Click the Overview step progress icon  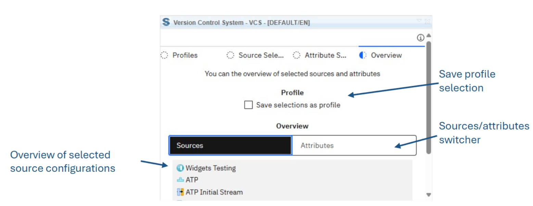point(363,55)
